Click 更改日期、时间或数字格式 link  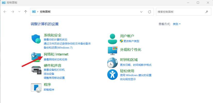pos(136,65)
